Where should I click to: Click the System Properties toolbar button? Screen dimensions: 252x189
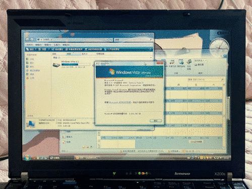(x=57, y=49)
